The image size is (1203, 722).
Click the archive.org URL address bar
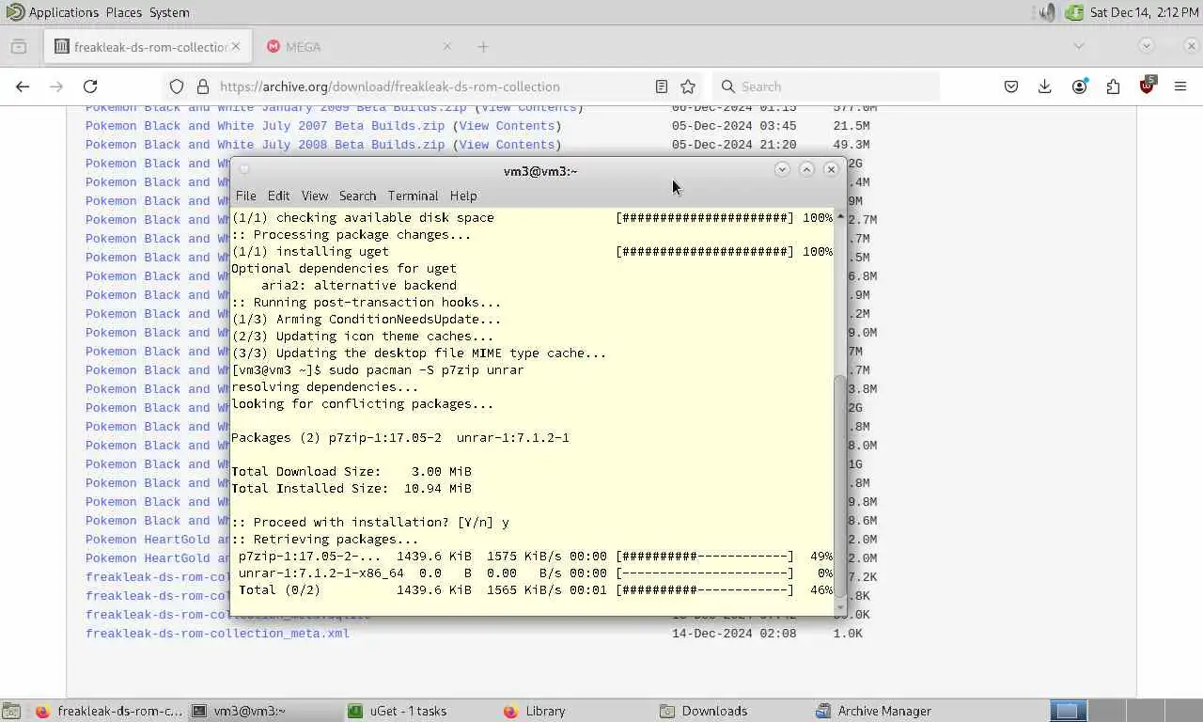pos(432,86)
